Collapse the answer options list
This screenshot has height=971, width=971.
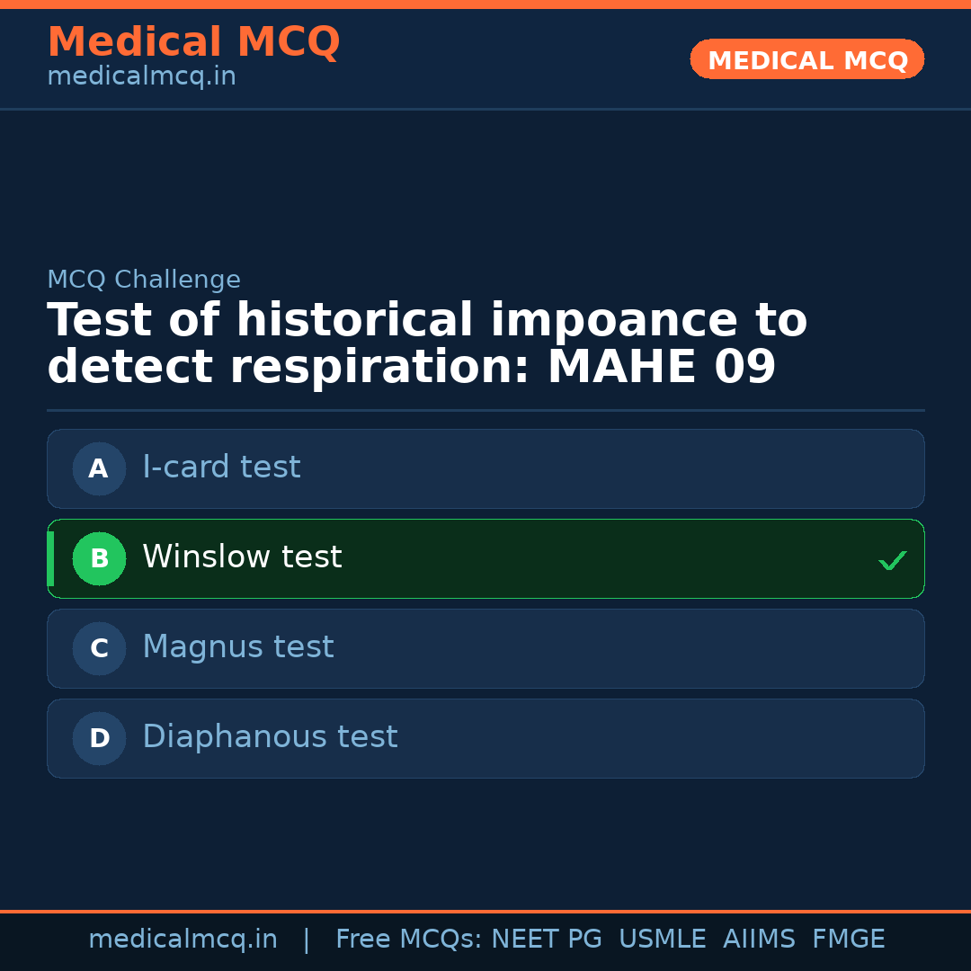point(485,603)
